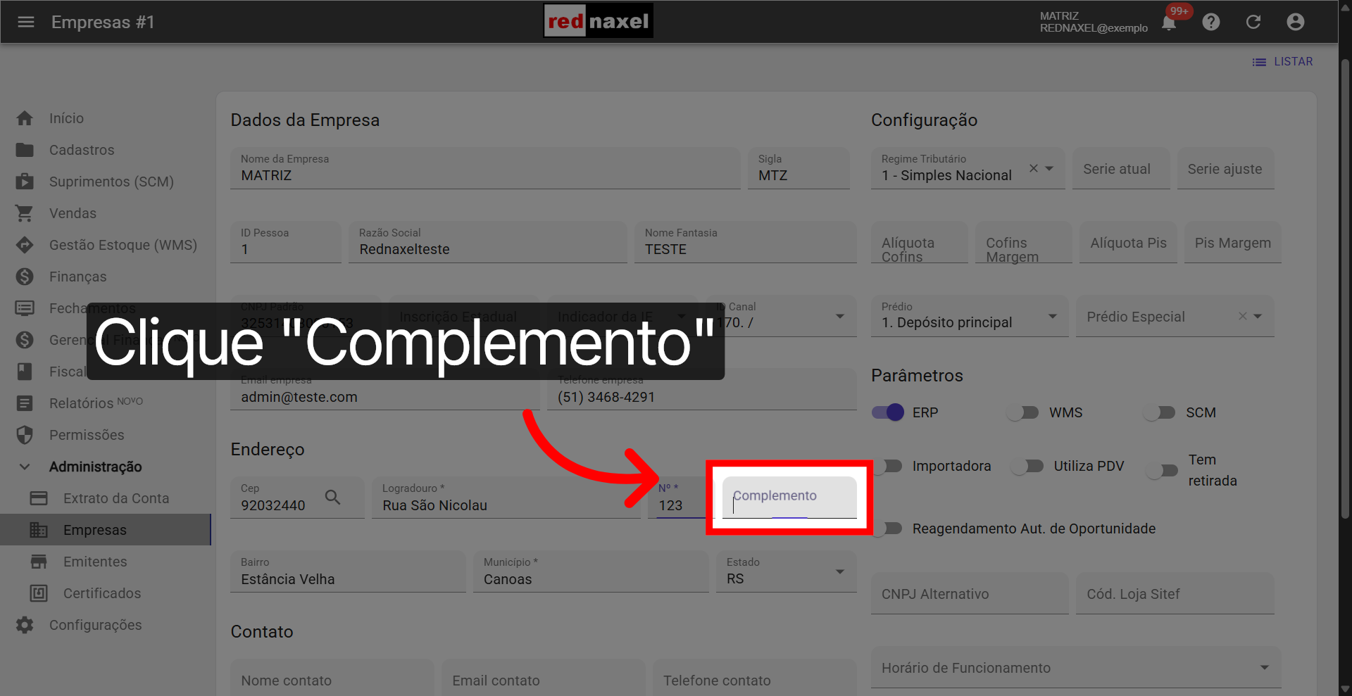Image resolution: width=1352 pixels, height=696 pixels.
Task: Open the navigation hamburger menu
Action: click(x=26, y=22)
